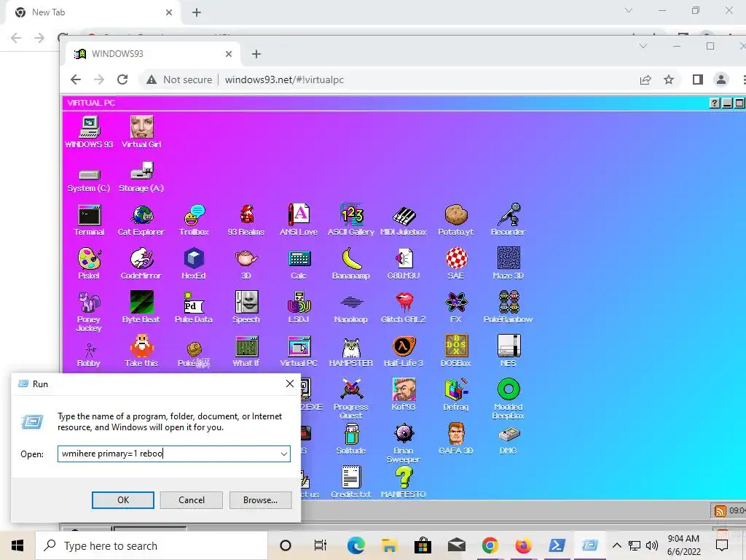Launch Cat Explorer
746x560 pixels.
(x=141, y=220)
